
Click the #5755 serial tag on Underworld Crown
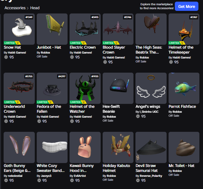(x=29, y=76)
